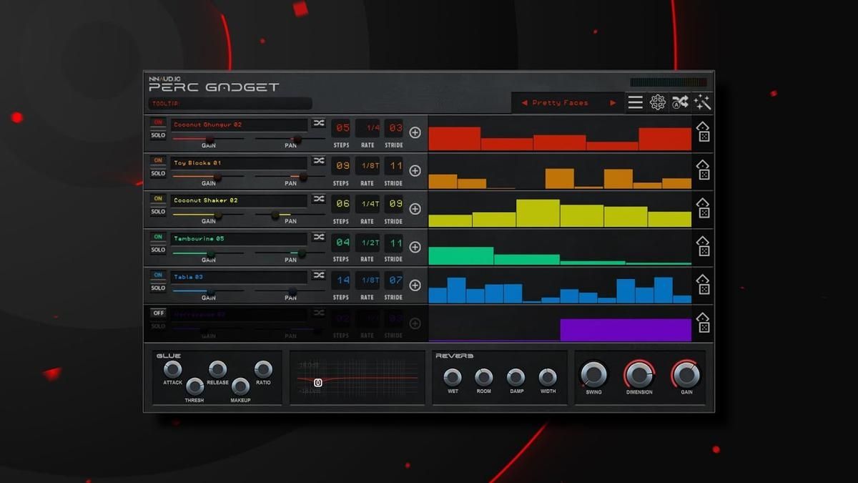This screenshot has width=858, height=483.
Task: Open the Tambourine 05 sample selector
Action: point(238,239)
